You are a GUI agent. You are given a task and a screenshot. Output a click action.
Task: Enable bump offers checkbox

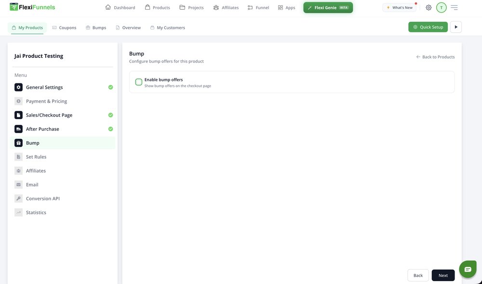(139, 82)
